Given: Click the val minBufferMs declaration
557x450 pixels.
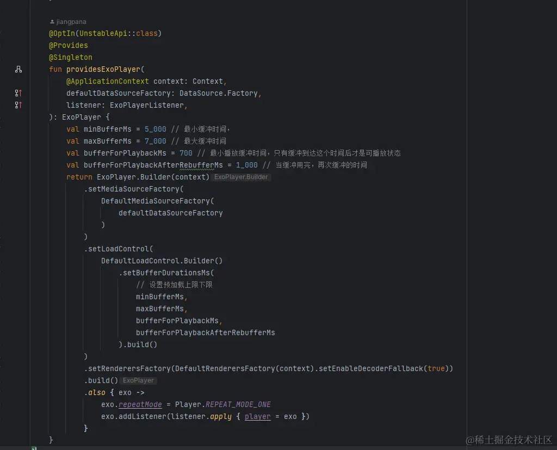Looking at the screenshot, I should click(99, 129).
